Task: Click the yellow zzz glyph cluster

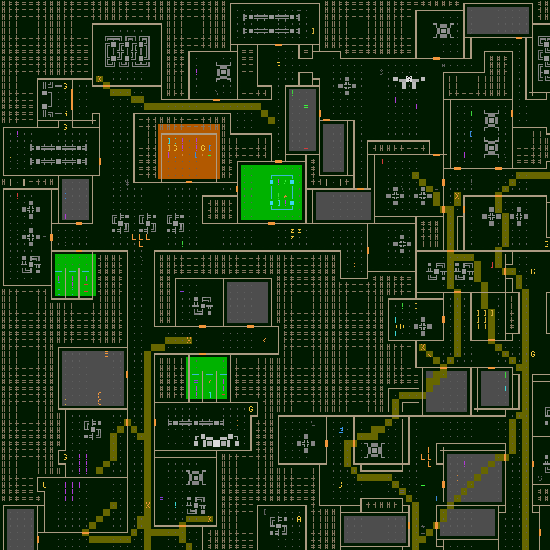Action: [296, 234]
